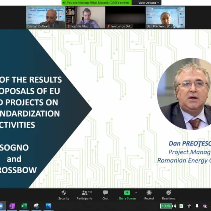Open the Photos app taskbar icon

point(48,206)
